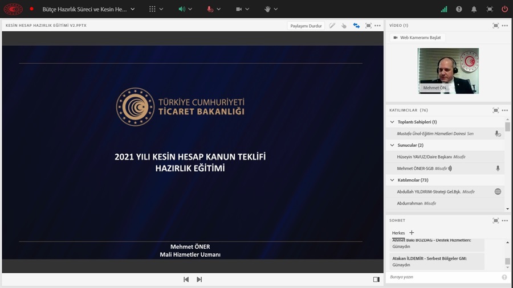
Task: Expand the raise-hand status arrow
Action: [275, 9]
